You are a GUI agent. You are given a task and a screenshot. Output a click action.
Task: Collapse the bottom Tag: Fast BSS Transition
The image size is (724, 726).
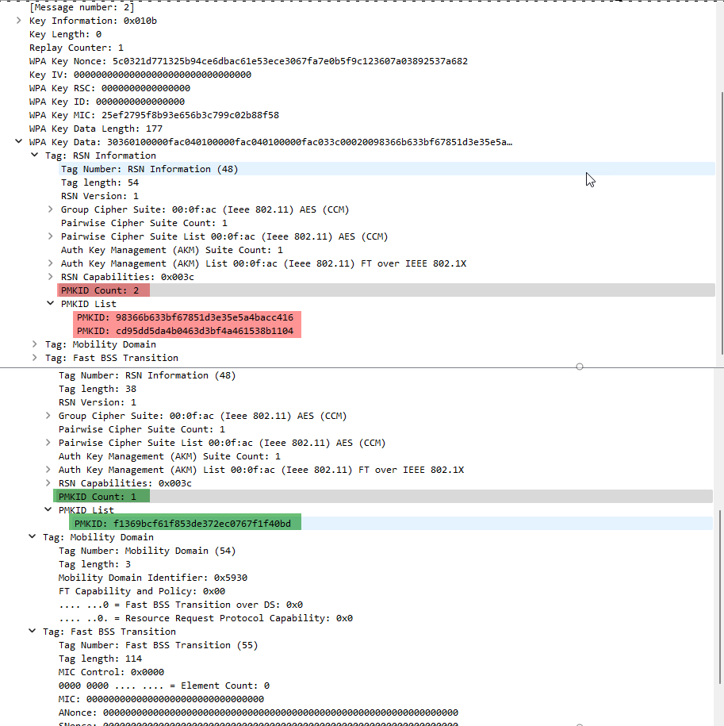(x=33, y=631)
